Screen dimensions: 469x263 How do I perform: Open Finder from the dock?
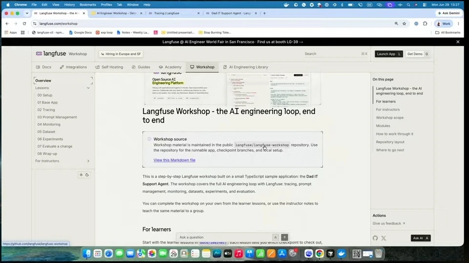[x=87, y=254]
